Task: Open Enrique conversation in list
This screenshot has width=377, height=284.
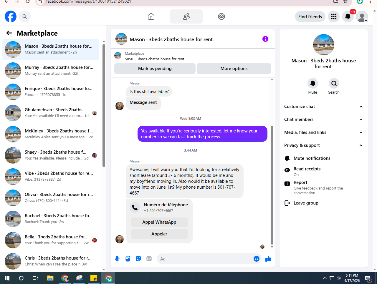Action: point(51,92)
